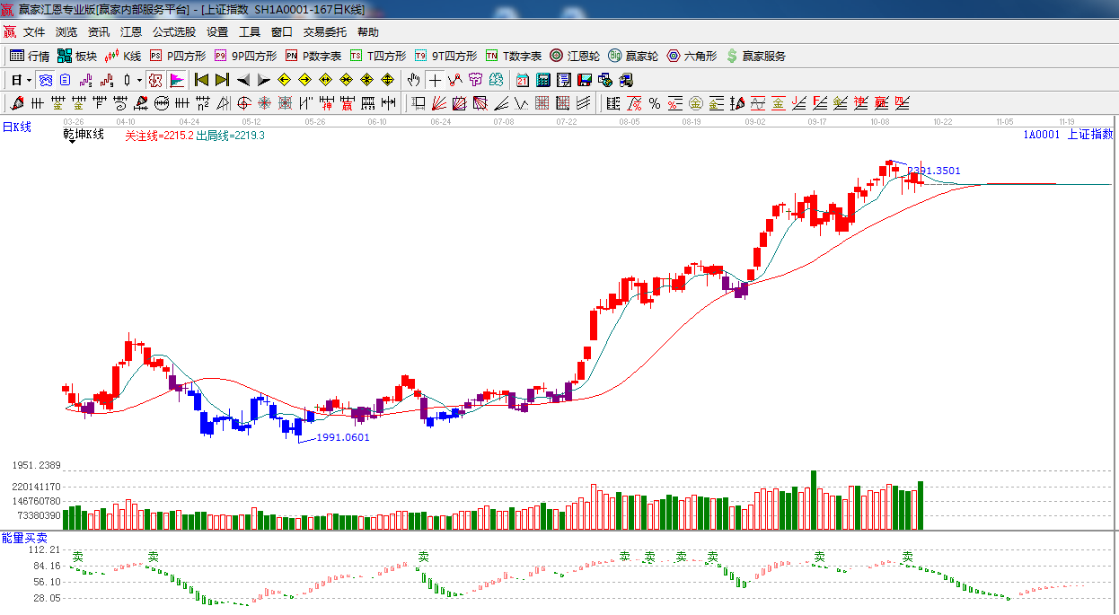Image resolution: width=1119 pixels, height=615 pixels.
Task: Click the hand pan tool icon
Action: [413, 80]
